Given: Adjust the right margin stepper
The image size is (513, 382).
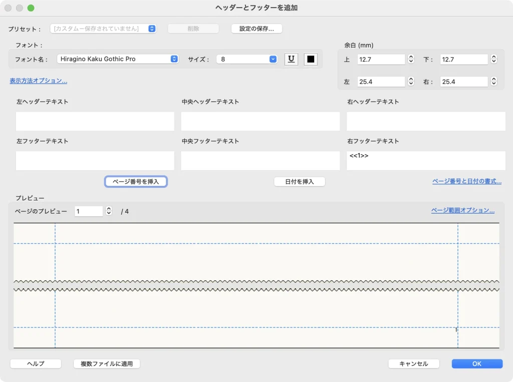Looking at the screenshot, I should click(x=494, y=82).
